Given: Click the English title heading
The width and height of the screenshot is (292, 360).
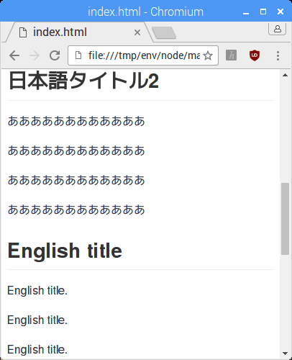Looking at the screenshot, I should tap(65, 251).
